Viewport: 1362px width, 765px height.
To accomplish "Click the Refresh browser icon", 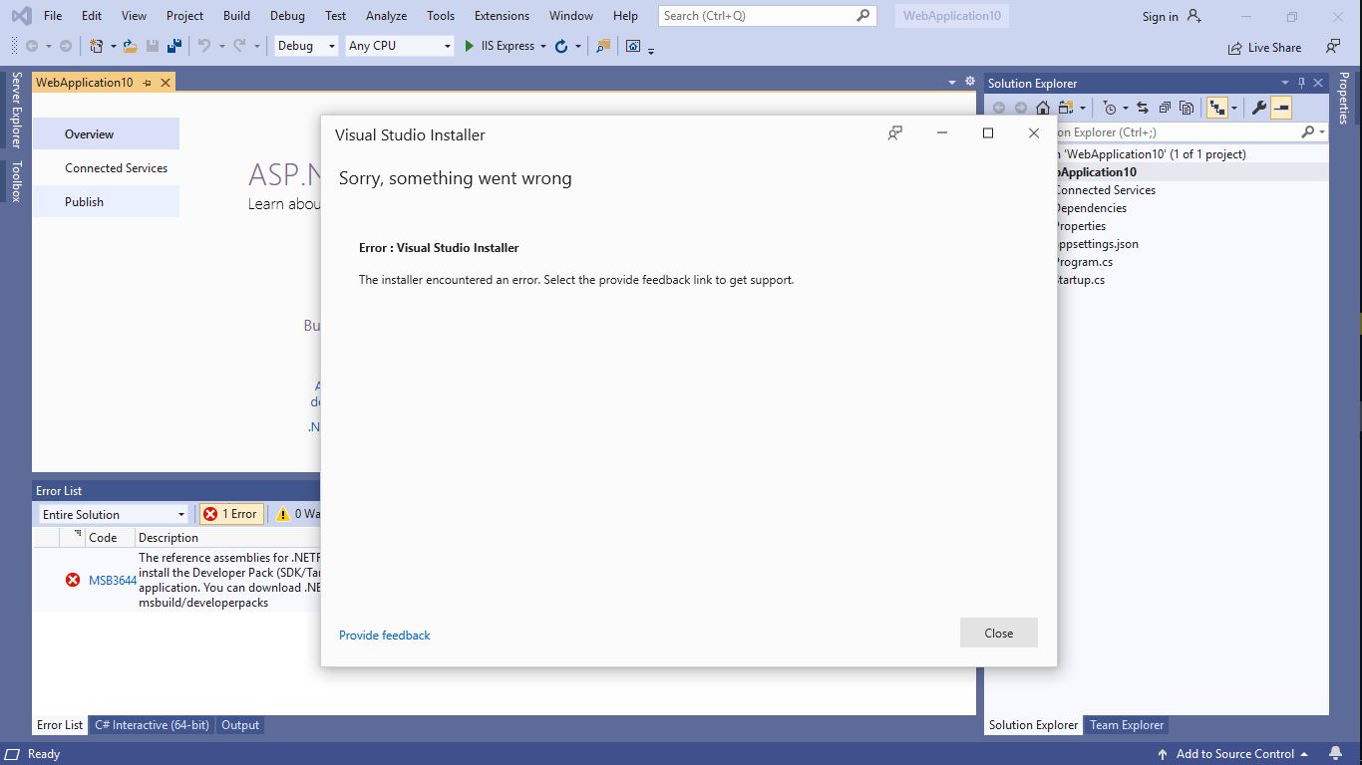I will 561,46.
